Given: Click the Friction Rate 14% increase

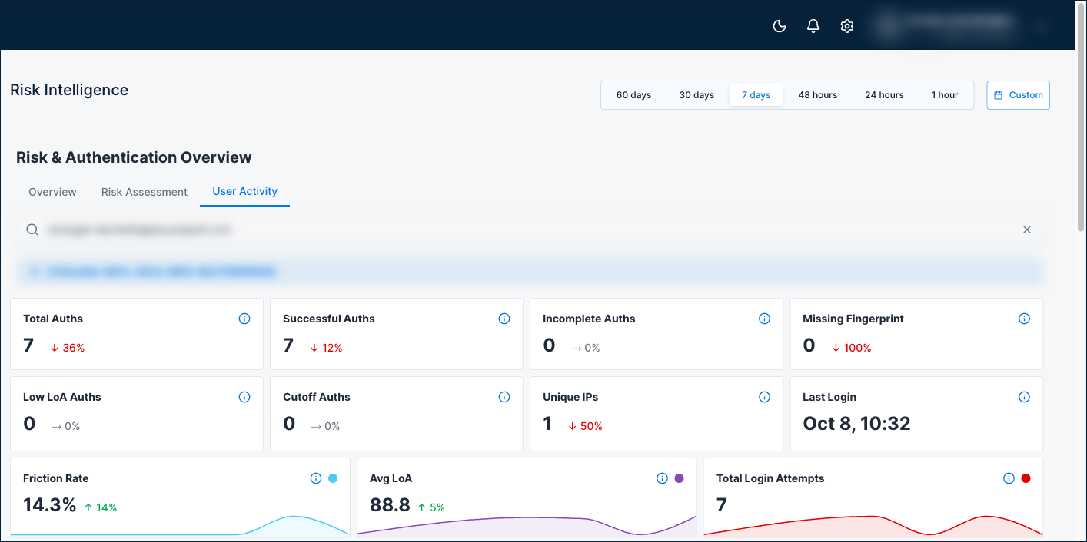Looking at the screenshot, I should point(100,507).
